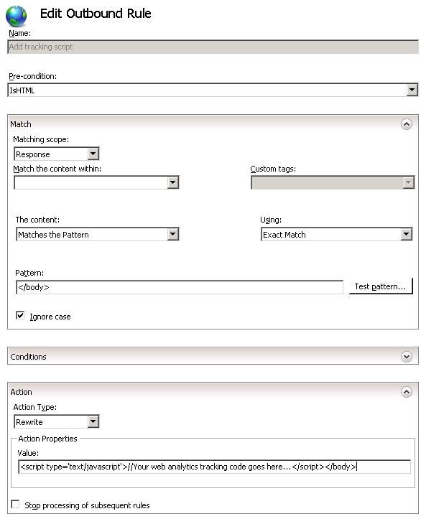This screenshot has width=426, height=519.
Task: Open the Matching scope dropdown showing Response
Action: [57, 154]
